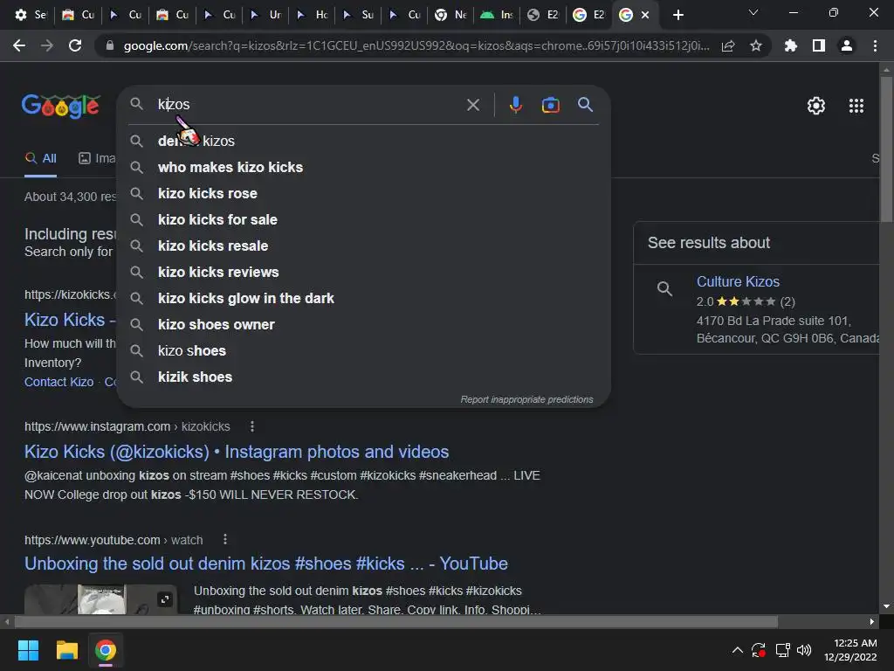Switch to the 'Ne' Chrome tab
Viewport: 894px width, 671px height.
coord(450,15)
